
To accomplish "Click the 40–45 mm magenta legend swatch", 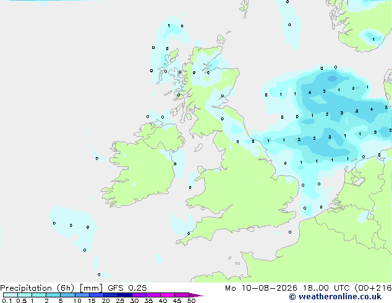I will (168, 295).
